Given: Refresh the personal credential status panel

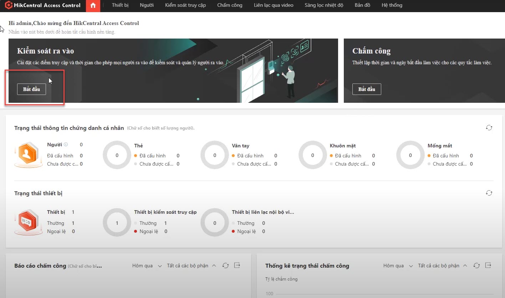Looking at the screenshot, I should coord(489,128).
